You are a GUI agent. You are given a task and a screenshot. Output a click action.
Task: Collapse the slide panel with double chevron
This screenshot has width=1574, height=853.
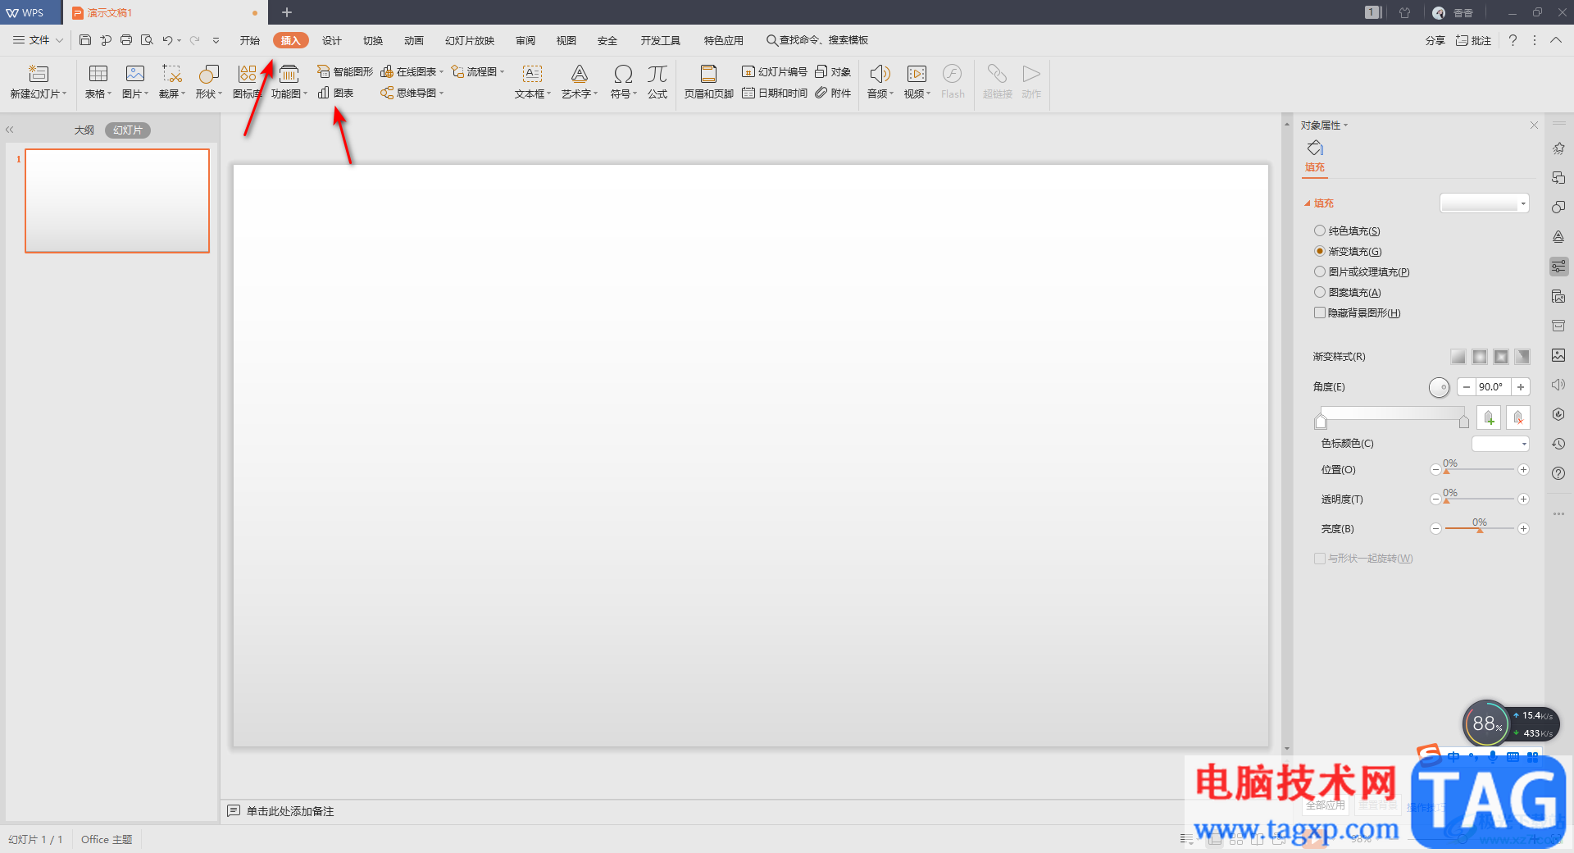10,130
